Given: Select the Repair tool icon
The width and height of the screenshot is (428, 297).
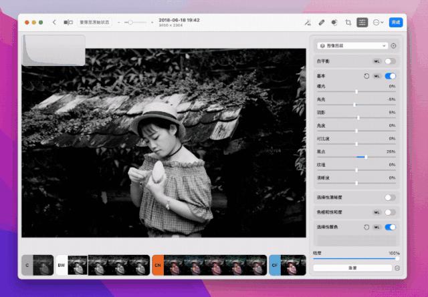Looking at the screenshot, I should pyautogui.click(x=321, y=22).
